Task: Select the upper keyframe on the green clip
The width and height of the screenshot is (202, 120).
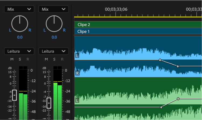Action: (x=178, y=99)
